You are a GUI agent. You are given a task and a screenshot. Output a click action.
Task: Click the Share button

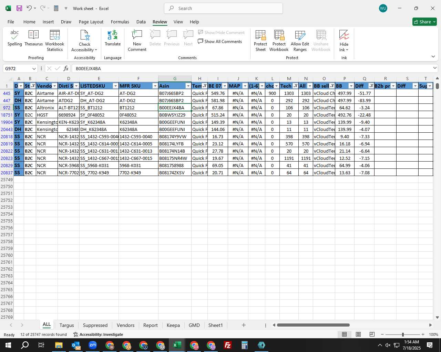tap(424, 22)
